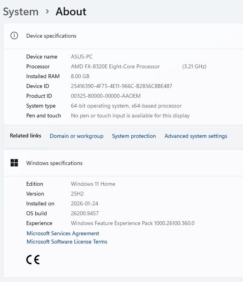Click the breadcrumb chevron after System

[47, 12]
